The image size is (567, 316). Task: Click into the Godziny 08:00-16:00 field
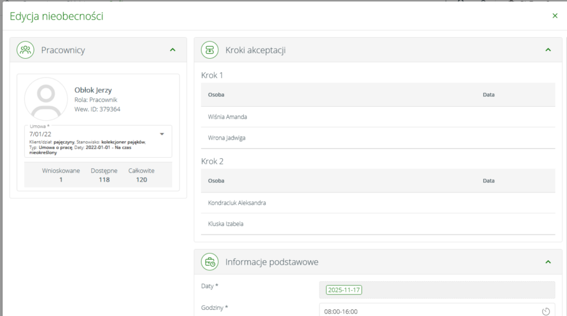426,311
